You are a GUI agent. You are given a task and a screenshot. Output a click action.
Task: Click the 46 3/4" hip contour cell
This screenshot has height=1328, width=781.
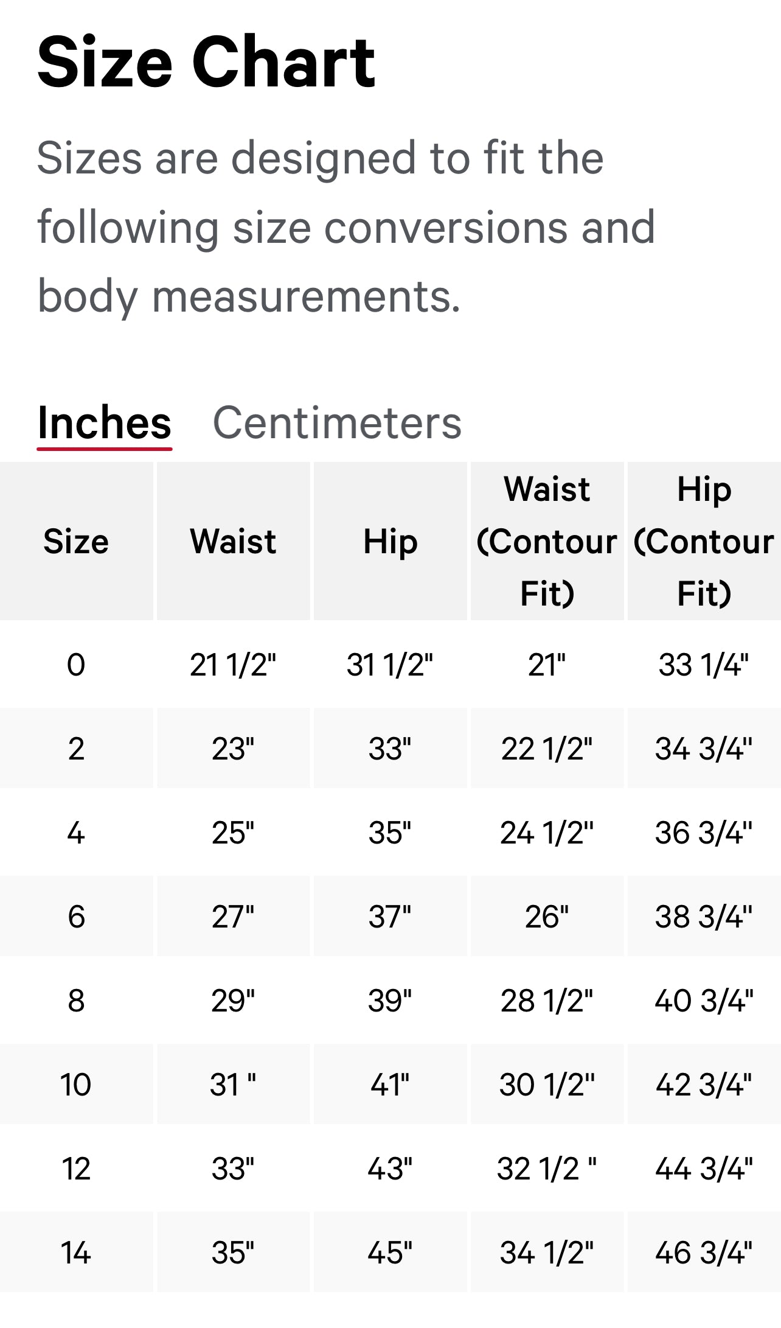click(x=704, y=1253)
